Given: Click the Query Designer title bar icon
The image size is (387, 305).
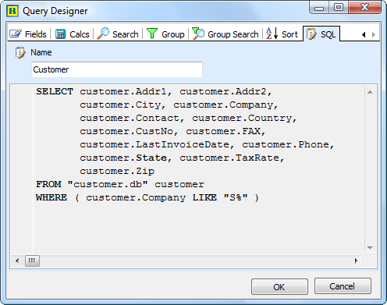Looking at the screenshot, I should tap(12, 11).
